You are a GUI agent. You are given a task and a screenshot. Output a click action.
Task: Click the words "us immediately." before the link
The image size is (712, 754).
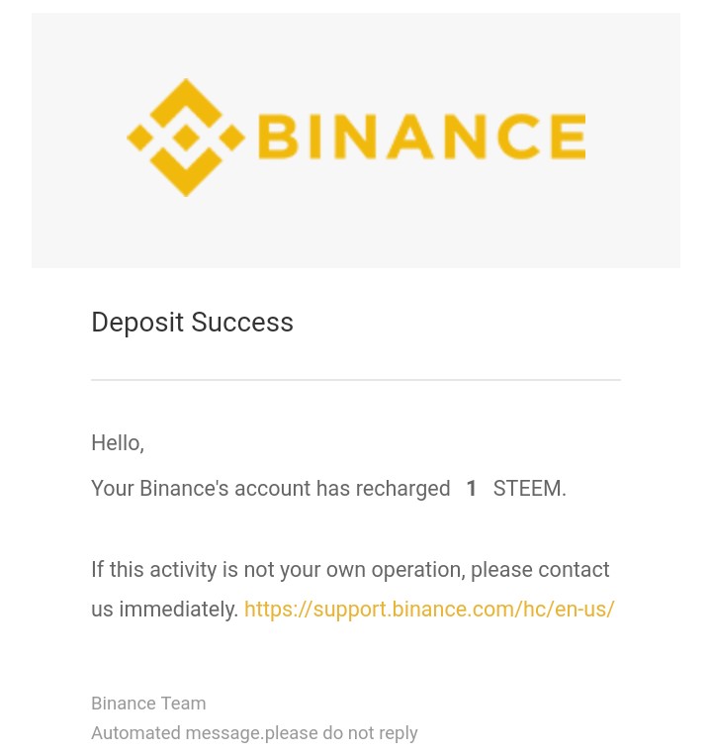[x=165, y=610]
